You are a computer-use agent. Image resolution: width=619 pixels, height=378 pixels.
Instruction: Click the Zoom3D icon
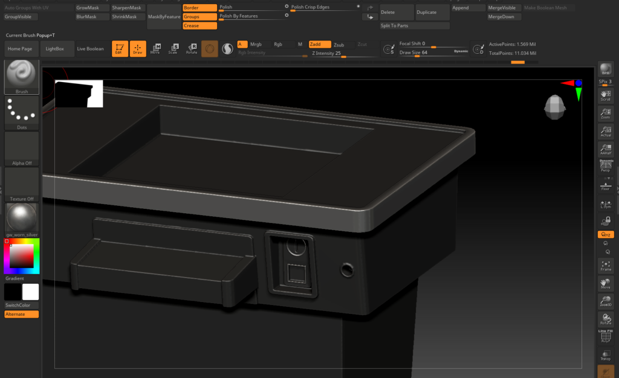606,301
